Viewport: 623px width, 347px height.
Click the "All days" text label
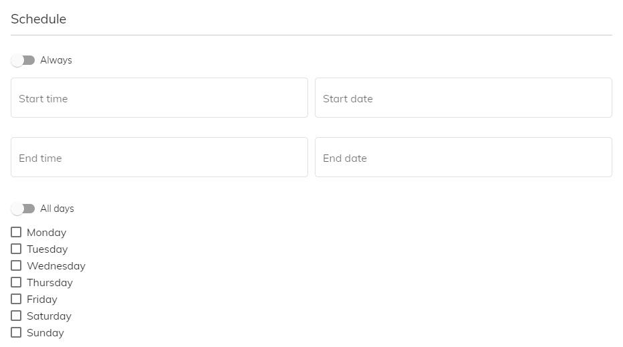point(57,209)
